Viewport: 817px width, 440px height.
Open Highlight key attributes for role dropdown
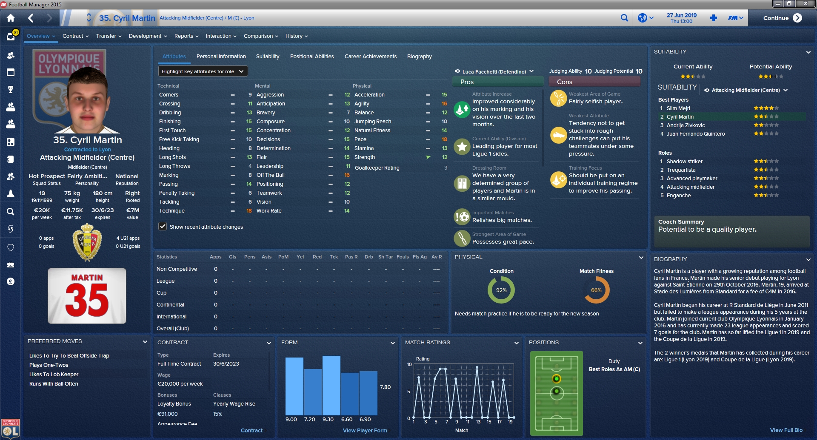tap(203, 71)
